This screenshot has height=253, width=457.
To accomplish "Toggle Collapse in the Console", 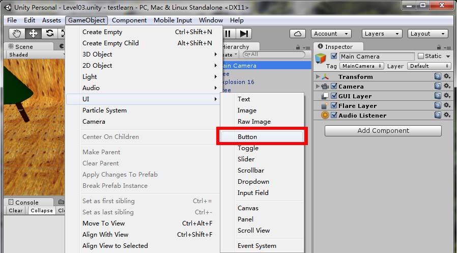I will coord(42,210).
